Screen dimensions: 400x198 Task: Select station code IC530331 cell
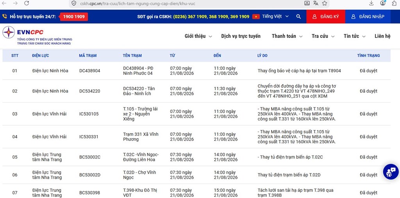point(89,137)
